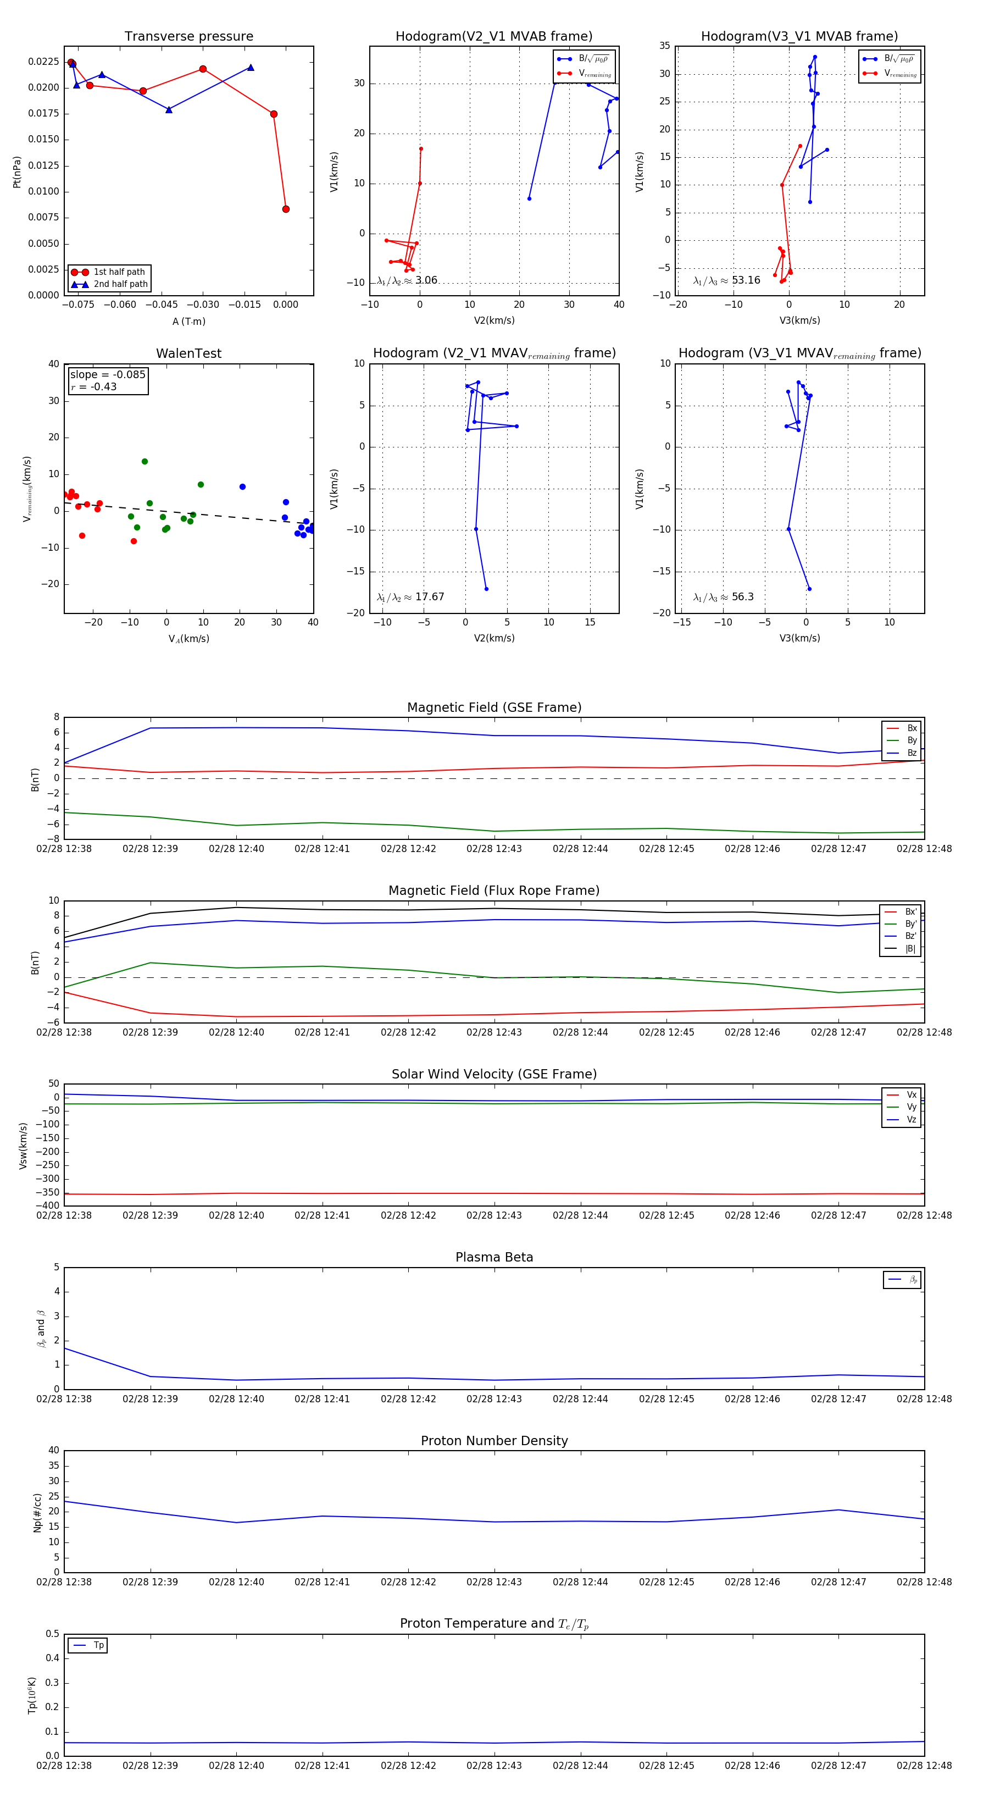
Task: Click the 'Solar Wind Velocity (GSE Frame)' title
Action: [494, 1074]
